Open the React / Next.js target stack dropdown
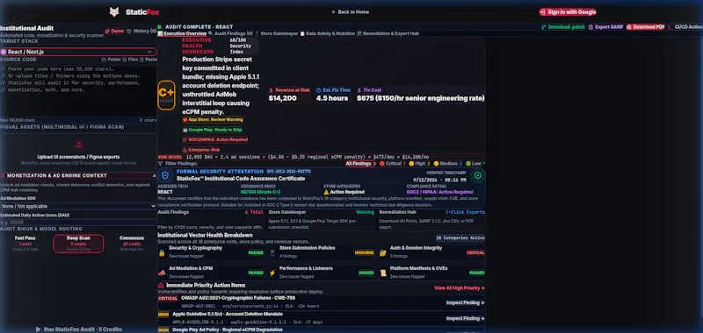This screenshot has height=333, width=703. click(78, 52)
